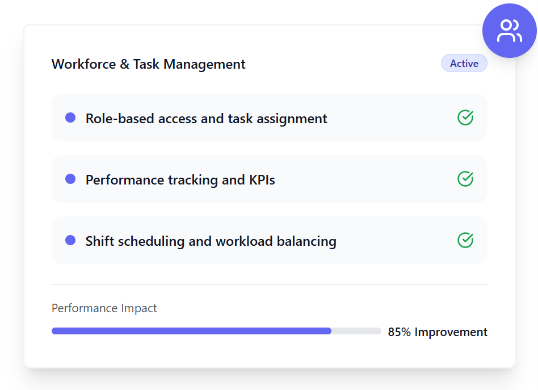538x390 pixels.
Task: Click the green checkmark for Role-based access
Action: coord(465,118)
